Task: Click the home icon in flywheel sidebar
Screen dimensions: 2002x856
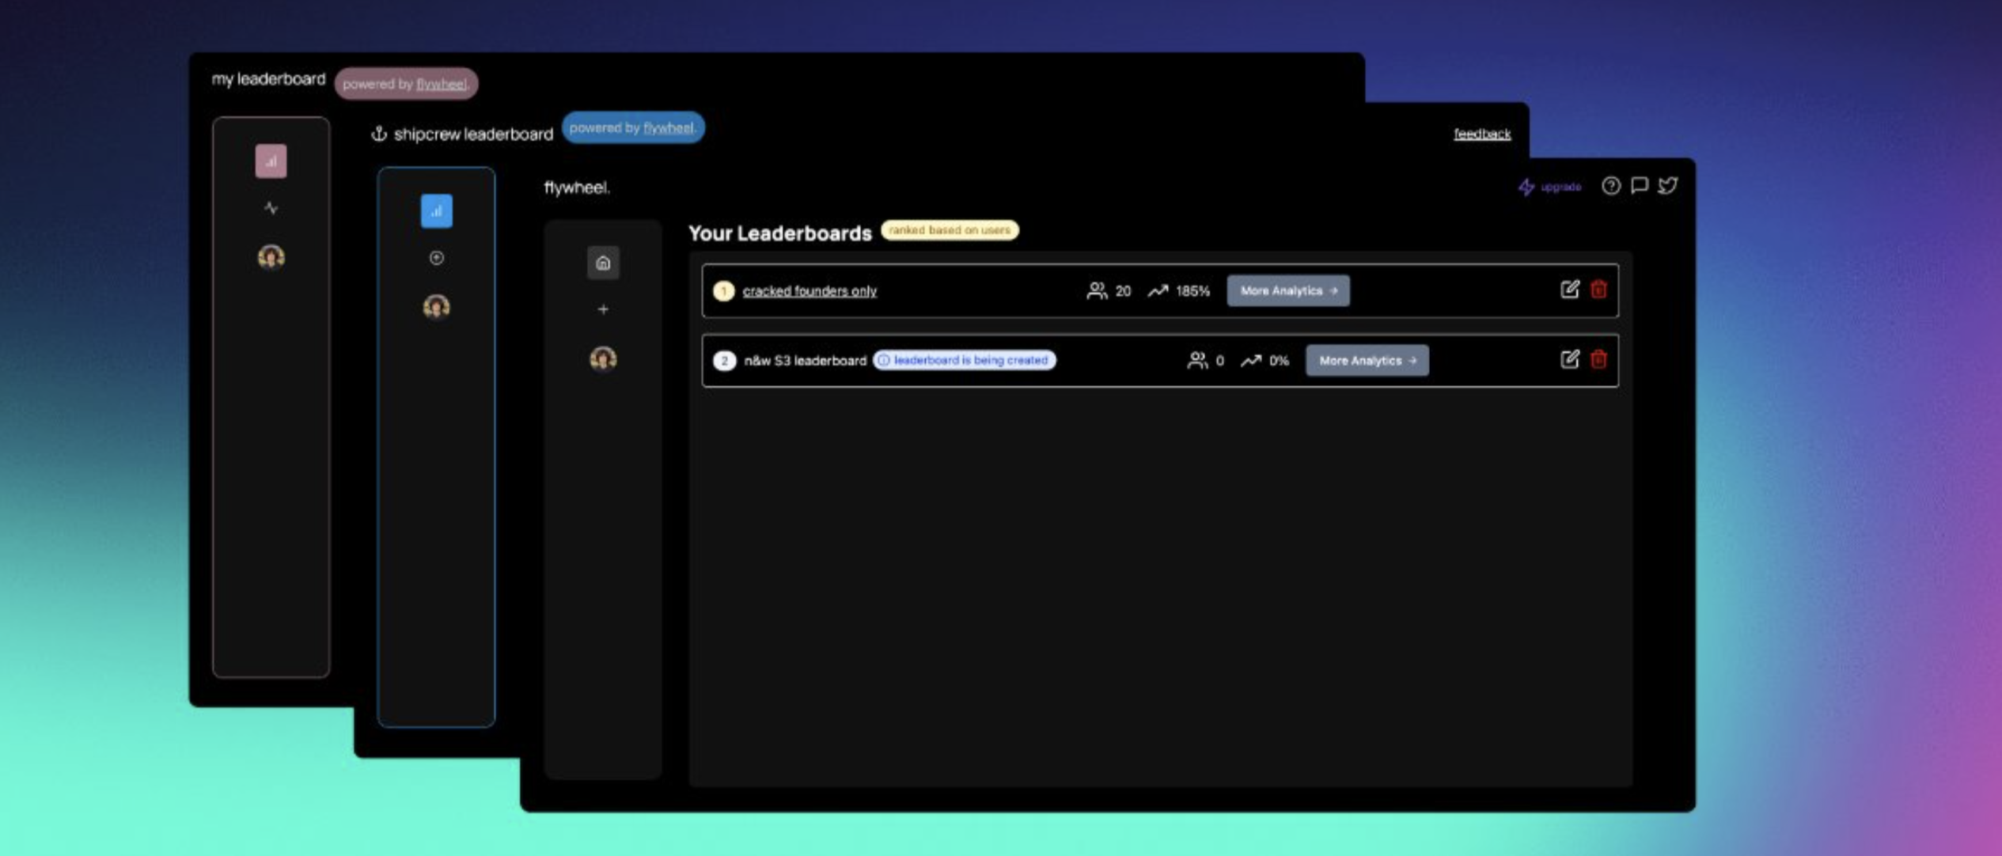Action: (603, 263)
